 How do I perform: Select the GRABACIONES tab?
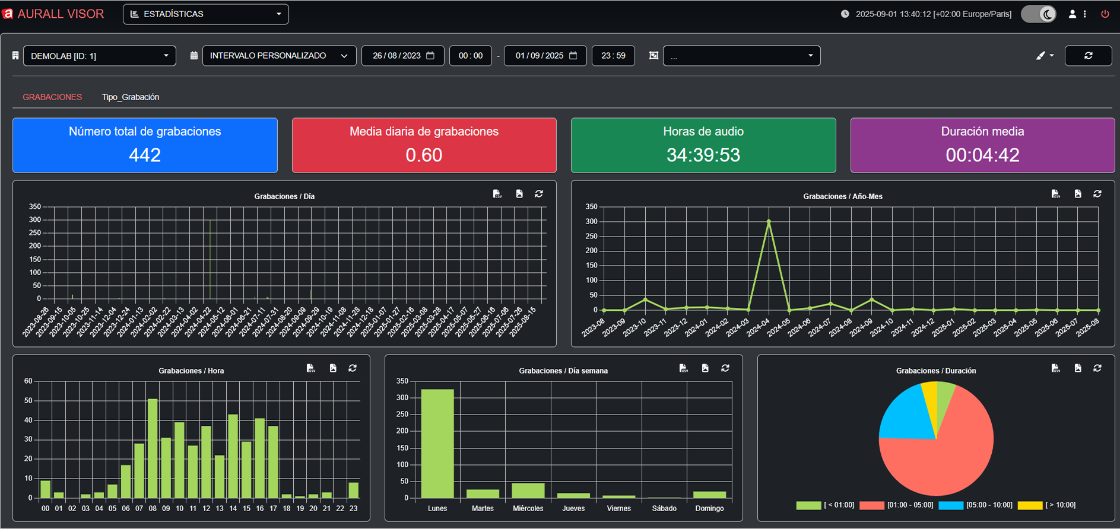coord(52,97)
